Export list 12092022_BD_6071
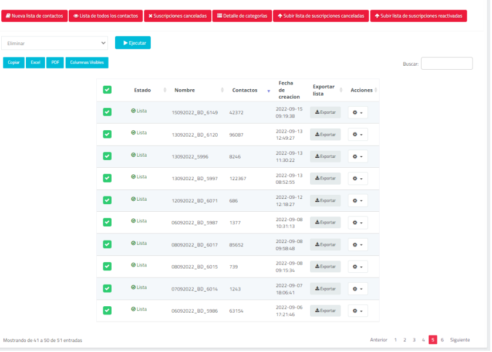 point(325,201)
